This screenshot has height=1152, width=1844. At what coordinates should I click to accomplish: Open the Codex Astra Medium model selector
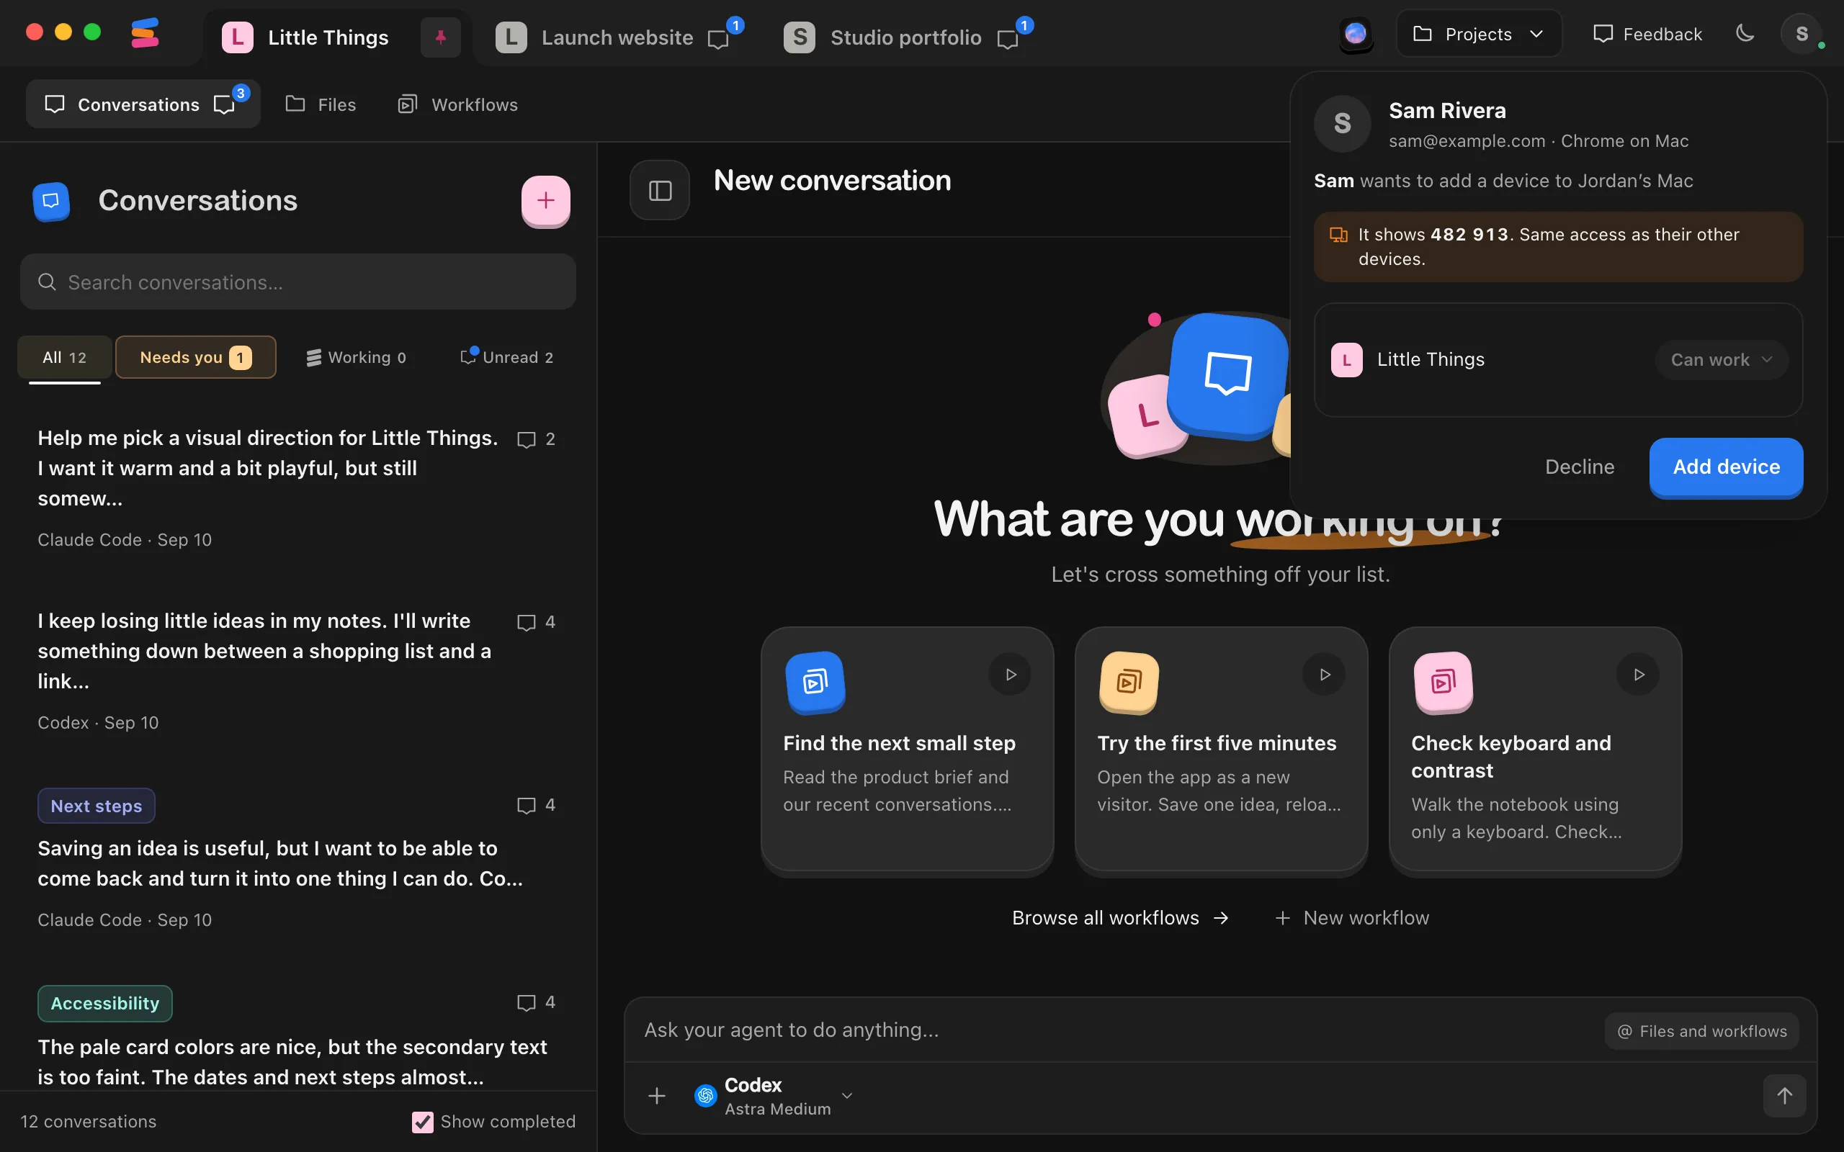click(x=774, y=1096)
